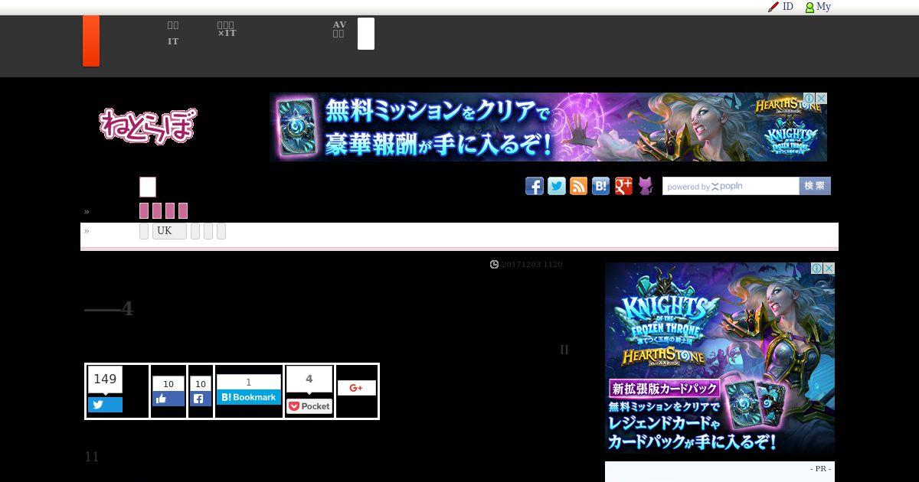
Task: Click the green person My icon
Action: pyautogui.click(x=818, y=7)
